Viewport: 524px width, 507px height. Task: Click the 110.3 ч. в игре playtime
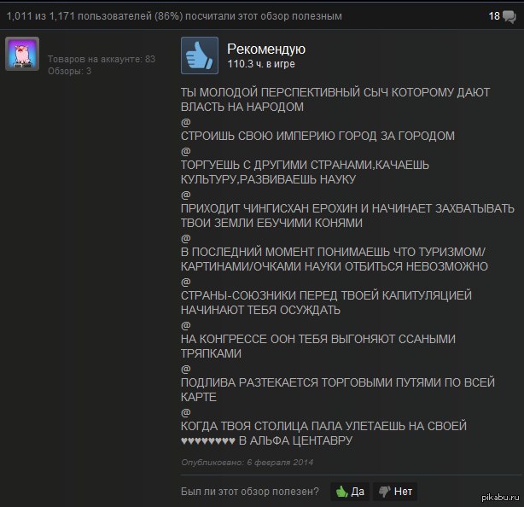[260, 63]
